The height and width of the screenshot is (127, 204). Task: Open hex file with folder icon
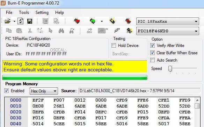pos(8,21)
